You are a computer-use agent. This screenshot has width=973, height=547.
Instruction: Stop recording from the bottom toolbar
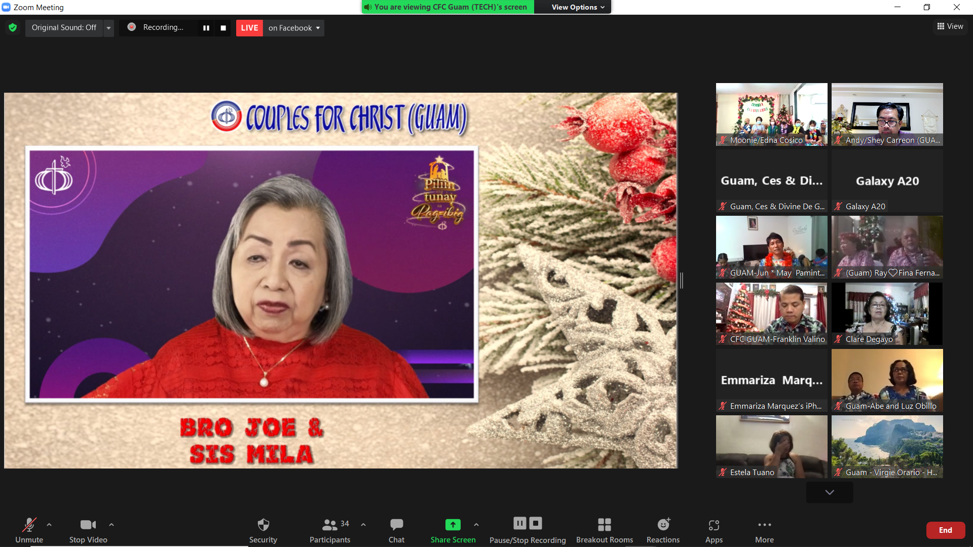536,523
